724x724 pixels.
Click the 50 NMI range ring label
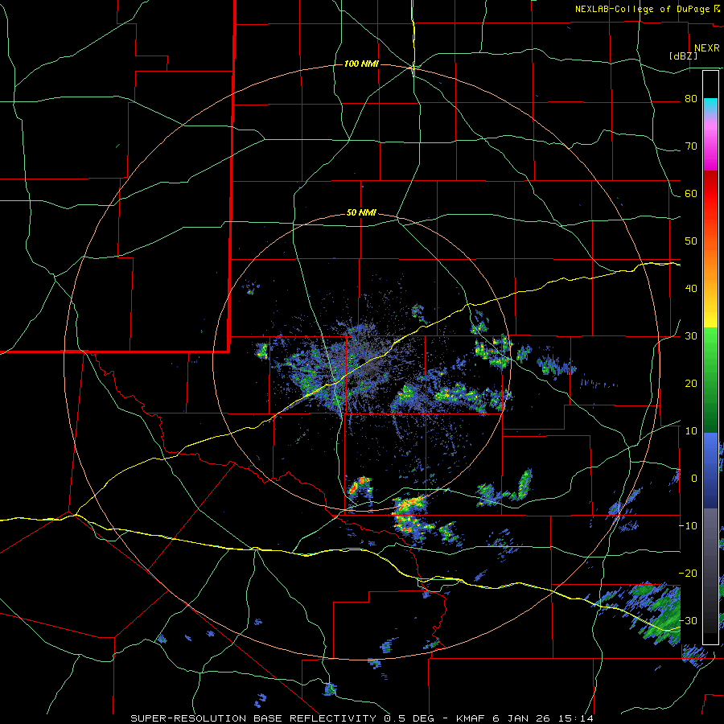point(361,213)
